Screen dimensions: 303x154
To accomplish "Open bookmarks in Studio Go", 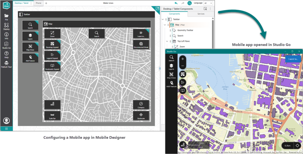I will (x=183, y=90).
